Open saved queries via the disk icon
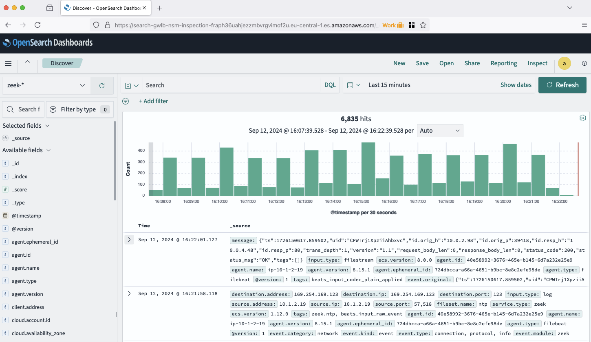The height and width of the screenshot is (342, 591). tap(128, 84)
